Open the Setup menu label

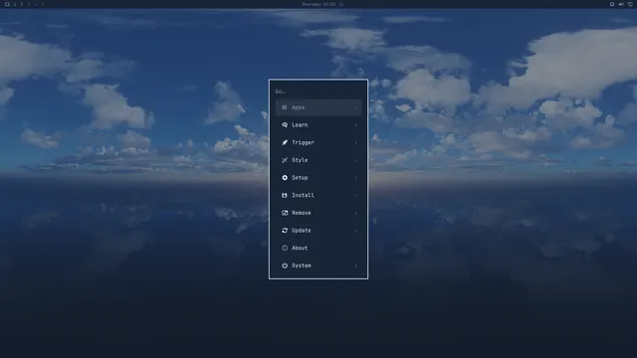(x=300, y=178)
